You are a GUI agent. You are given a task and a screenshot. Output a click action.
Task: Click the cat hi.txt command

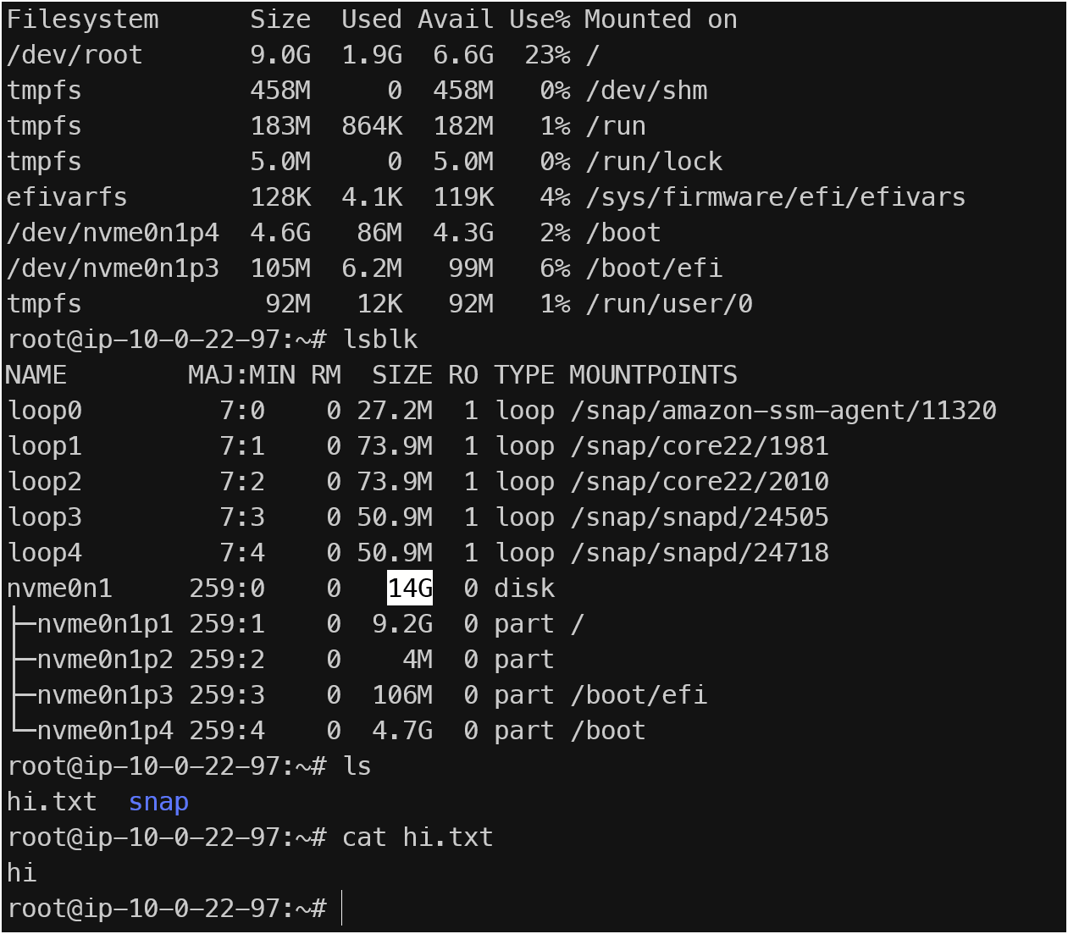click(x=418, y=837)
